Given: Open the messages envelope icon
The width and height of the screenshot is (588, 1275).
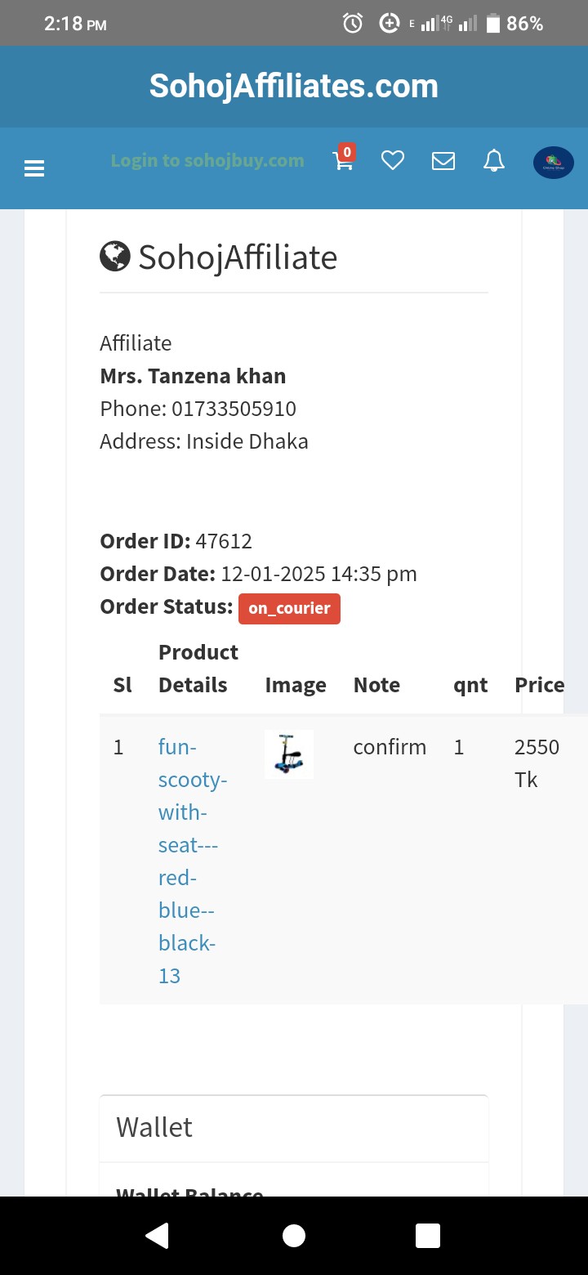Looking at the screenshot, I should 443,161.
